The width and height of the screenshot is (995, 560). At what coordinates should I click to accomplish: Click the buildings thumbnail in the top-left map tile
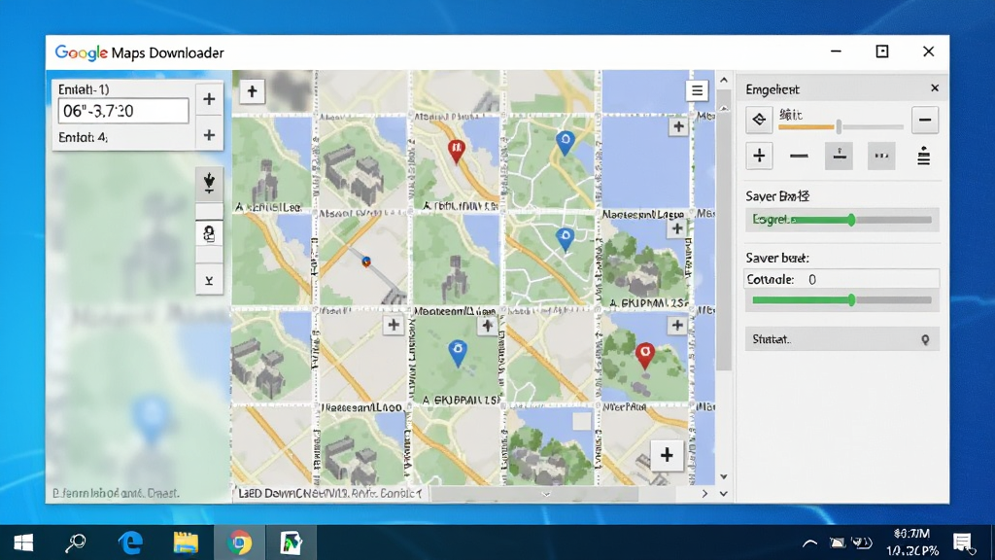(267, 182)
